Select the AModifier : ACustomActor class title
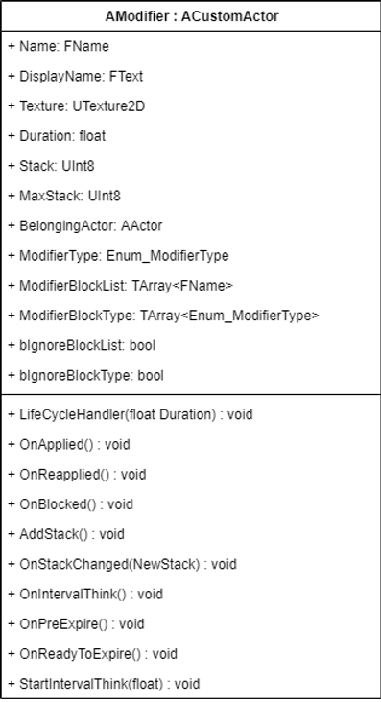 [x=192, y=16]
